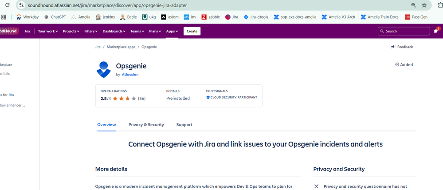Open the ChatGPT bookmark
The width and height of the screenshot is (443, 190).
click(x=55, y=17)
